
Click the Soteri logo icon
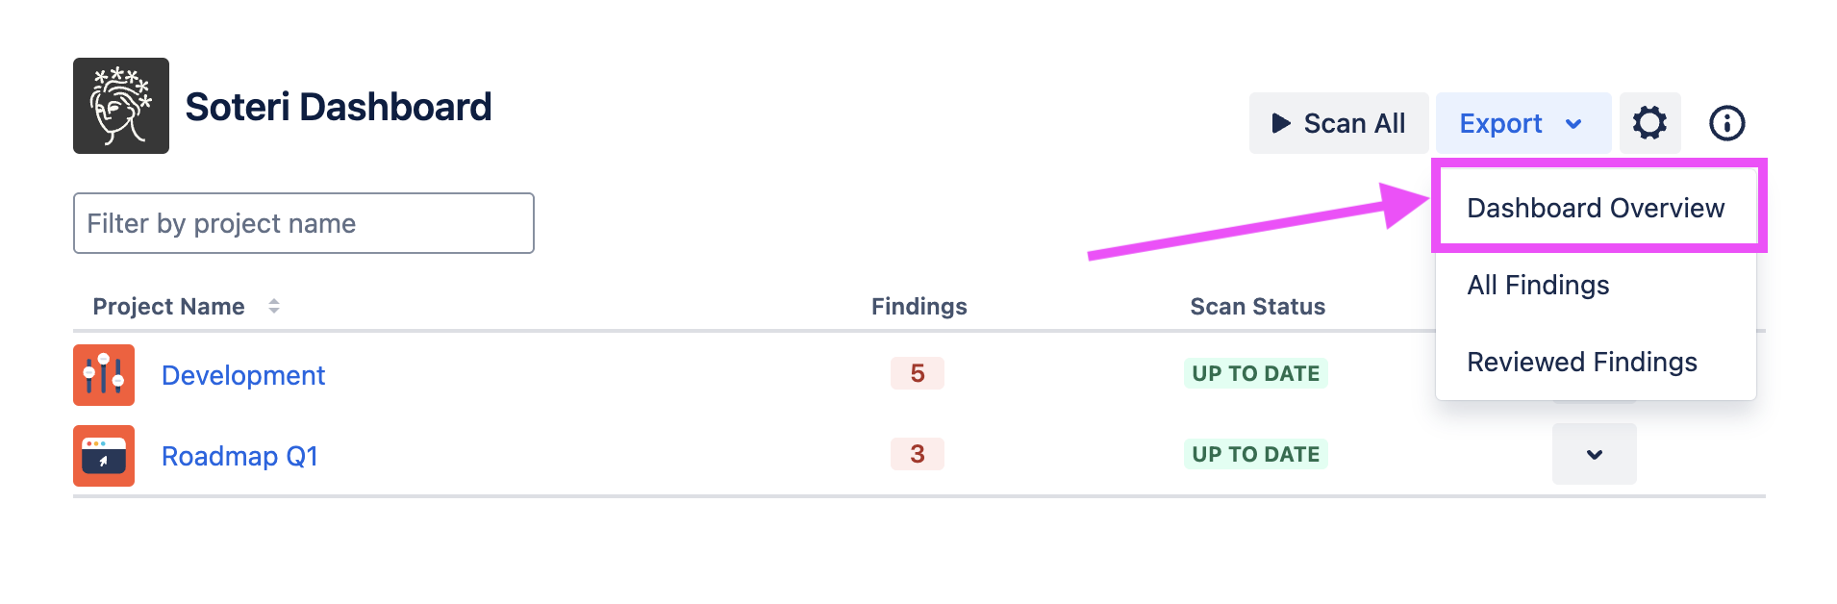coord(121,106)
